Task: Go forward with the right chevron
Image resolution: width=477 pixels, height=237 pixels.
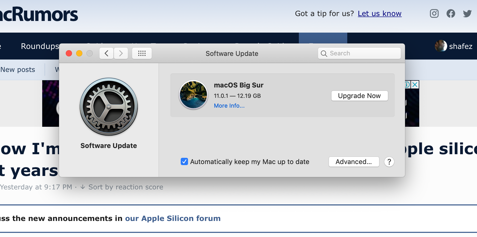Action: [121, 54]
